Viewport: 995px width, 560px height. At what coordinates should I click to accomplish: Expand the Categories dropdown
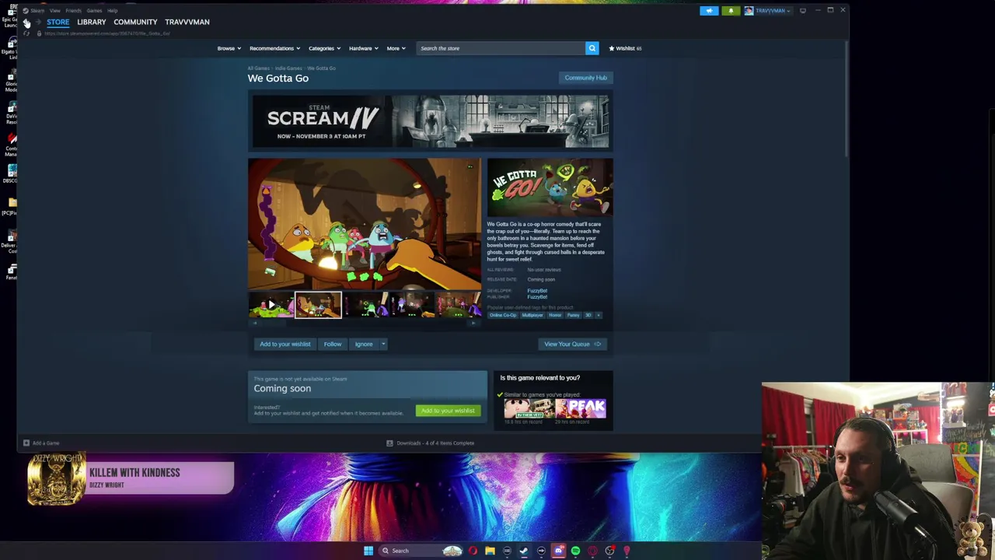pyautogui.click(x=323, y=48)
